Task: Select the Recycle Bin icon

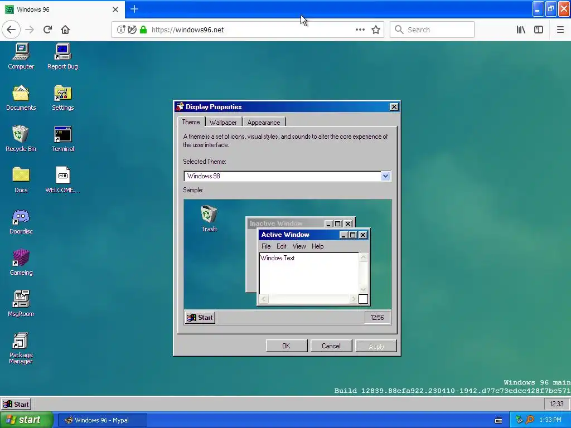Action: click(x=21, y=139)
